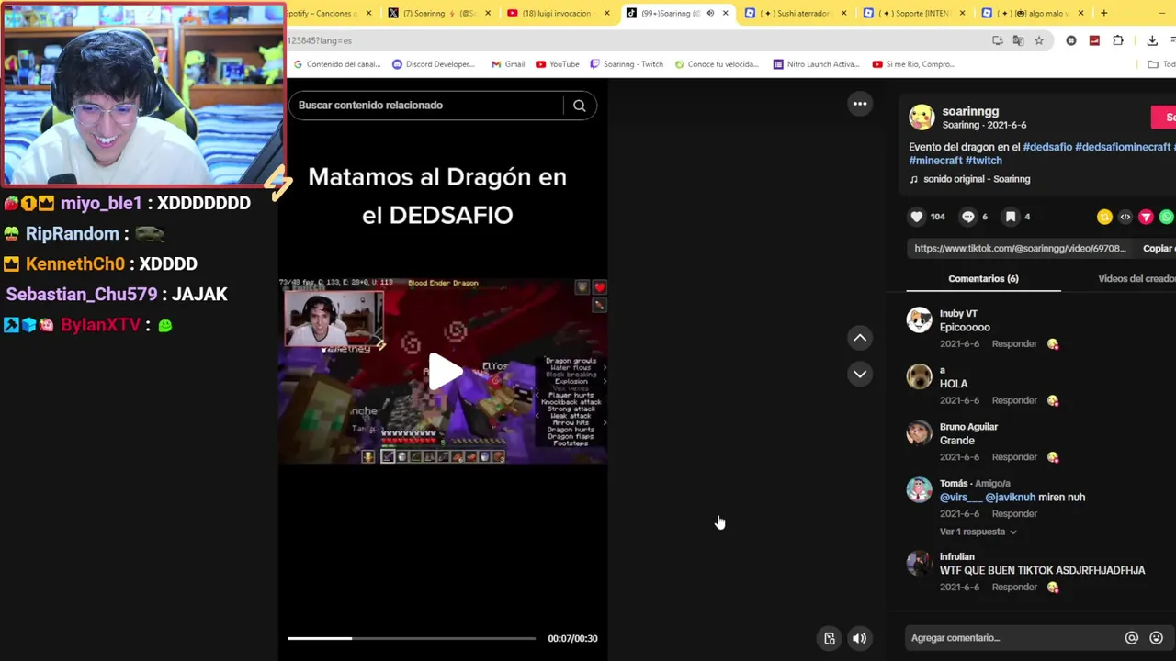The width and height of the screenshot is (1176, 661).
Task: Toggle auto-scroll icon beside volume
Action: click(830, 639)
